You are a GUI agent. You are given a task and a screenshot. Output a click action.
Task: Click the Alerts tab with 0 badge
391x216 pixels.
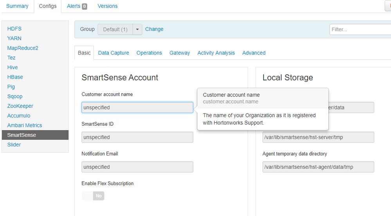(x=77, y=6)
